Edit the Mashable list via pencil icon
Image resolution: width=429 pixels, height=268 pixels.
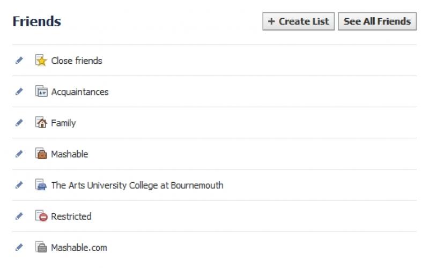click(19, 154)
